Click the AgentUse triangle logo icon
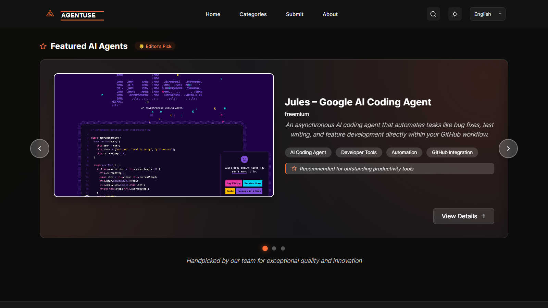 (x=50, y=14)
